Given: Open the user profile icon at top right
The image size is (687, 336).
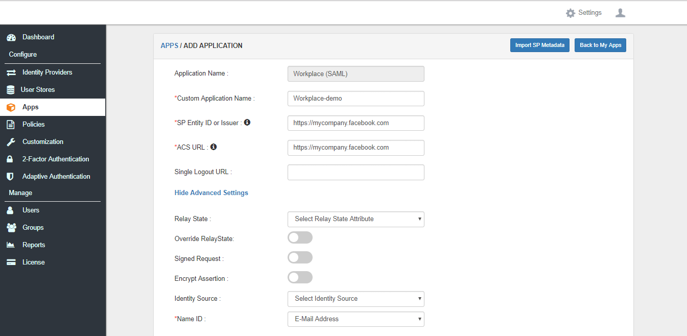Looking at the screenshot, I should (x=620, y=13).
